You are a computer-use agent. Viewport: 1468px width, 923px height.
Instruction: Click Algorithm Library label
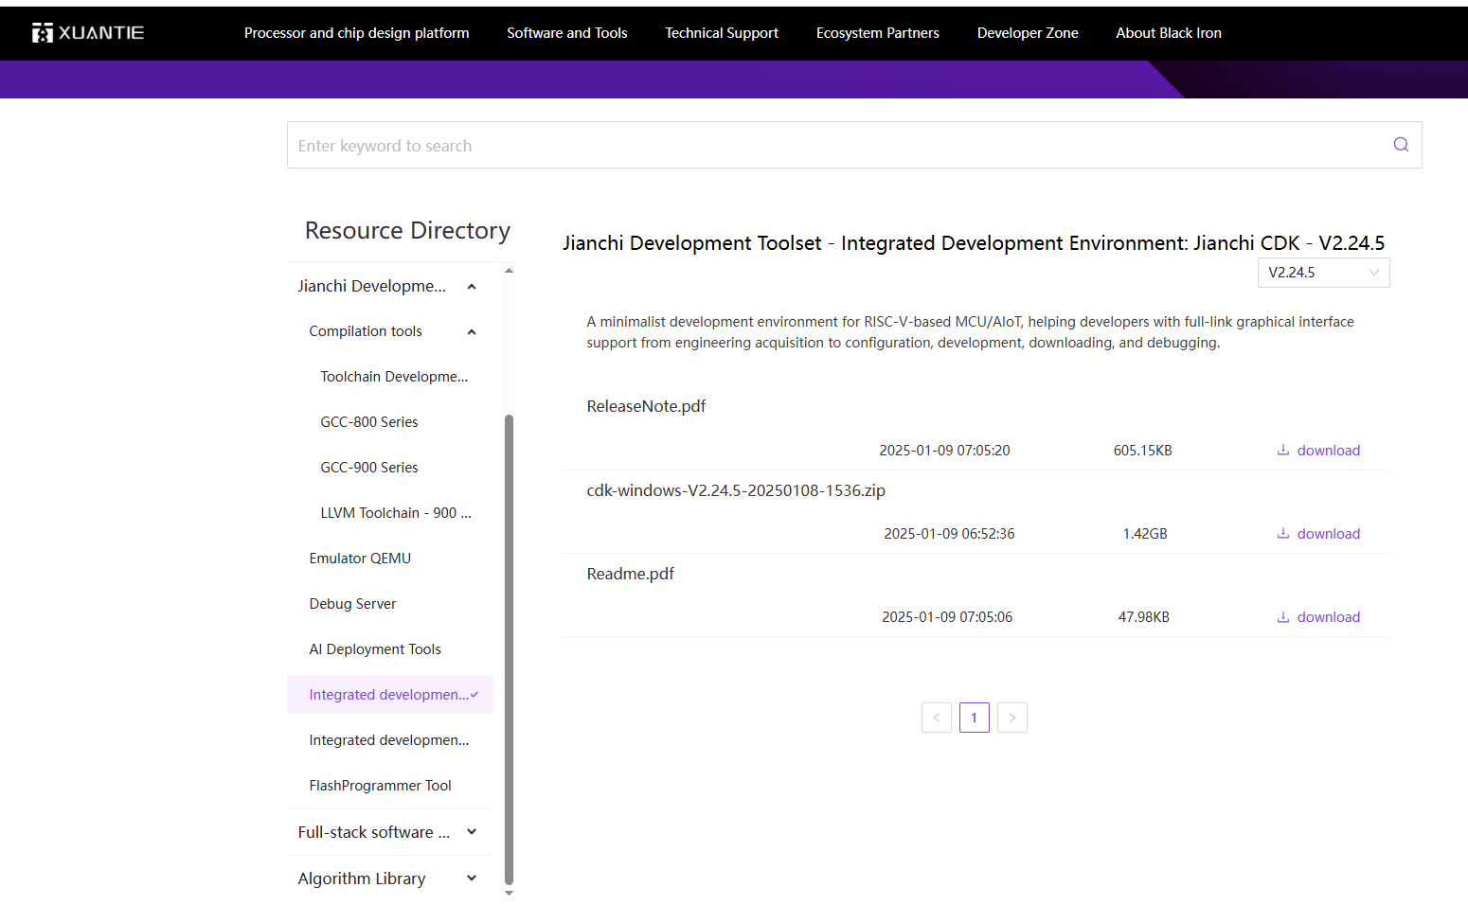(x=362, y=879)
